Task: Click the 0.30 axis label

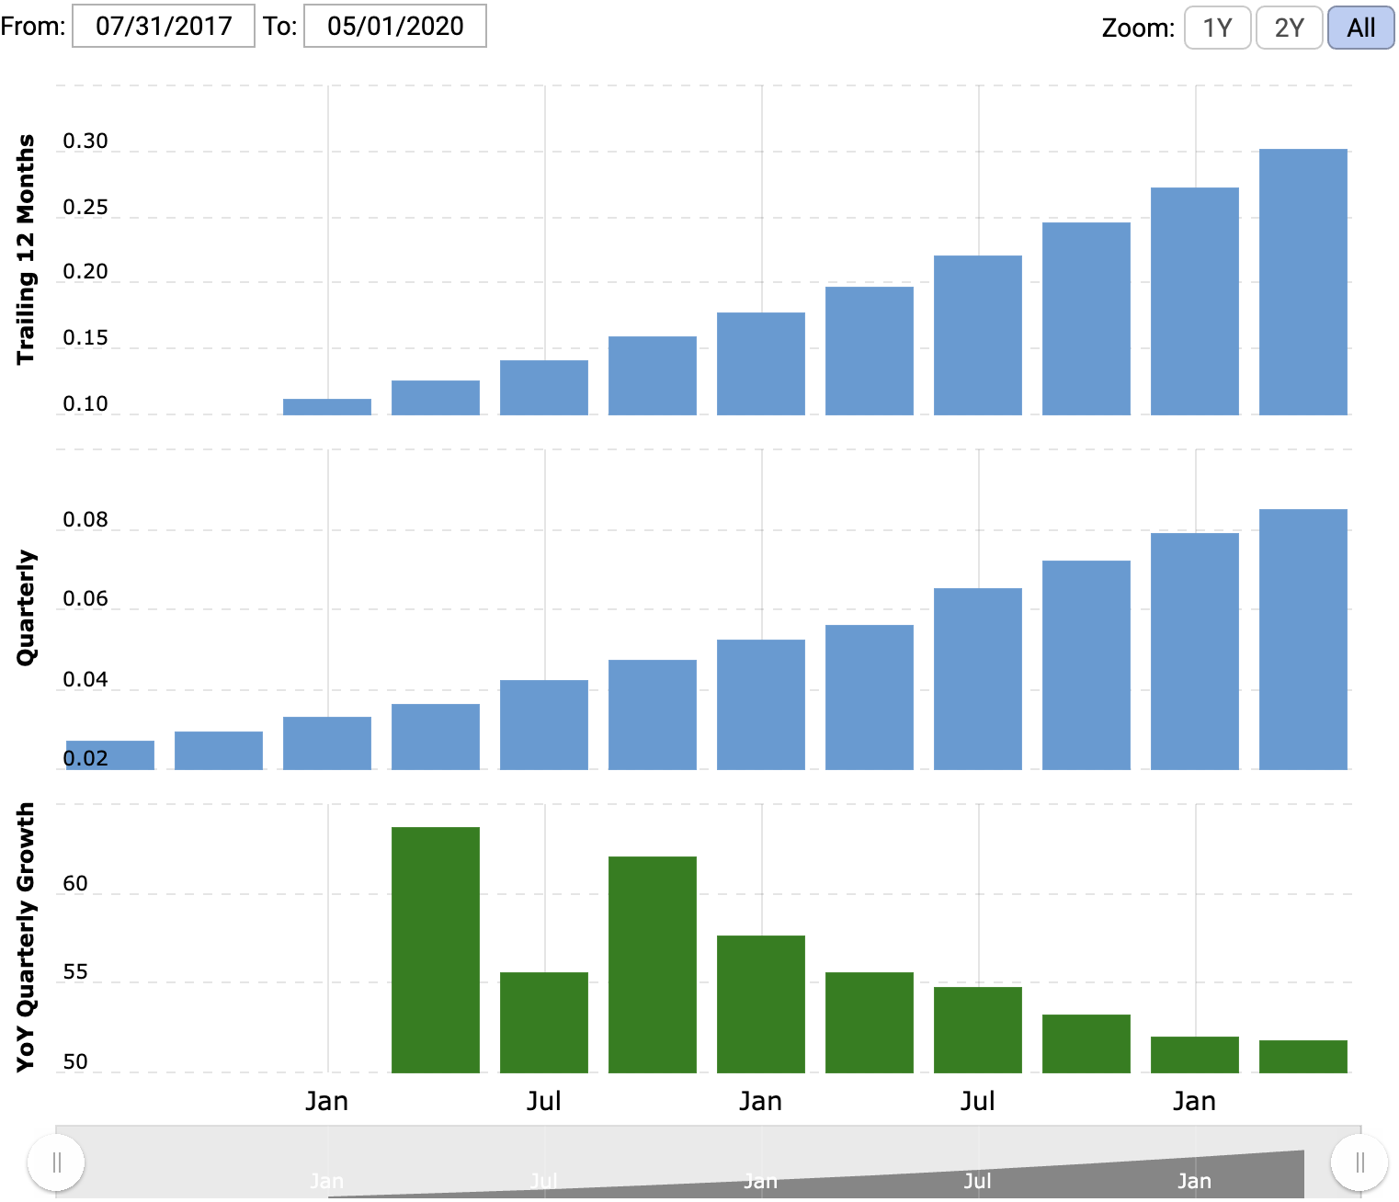Action: click(85, 141)
